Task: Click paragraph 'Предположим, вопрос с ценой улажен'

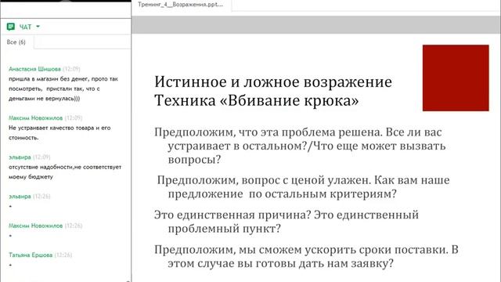Action: tap(303, 186)
